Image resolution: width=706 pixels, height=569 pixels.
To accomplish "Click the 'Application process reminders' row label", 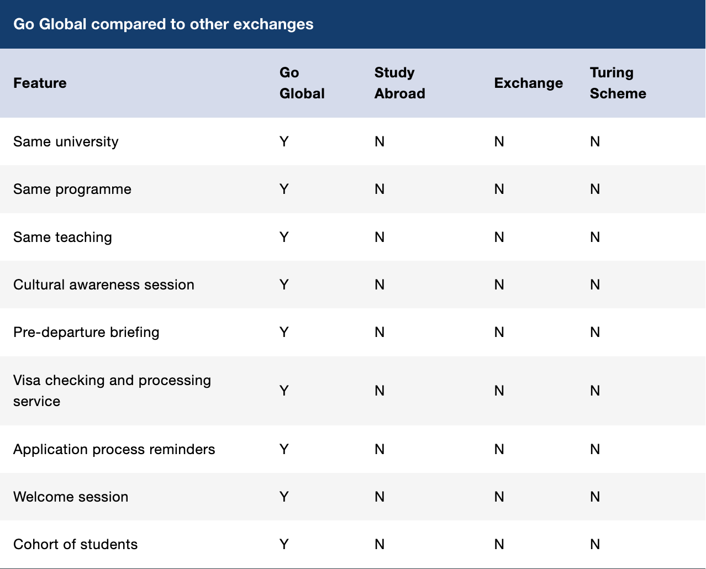I will [114, 449].
